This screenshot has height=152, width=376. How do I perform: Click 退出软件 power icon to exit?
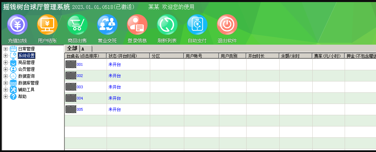[227, 25]
